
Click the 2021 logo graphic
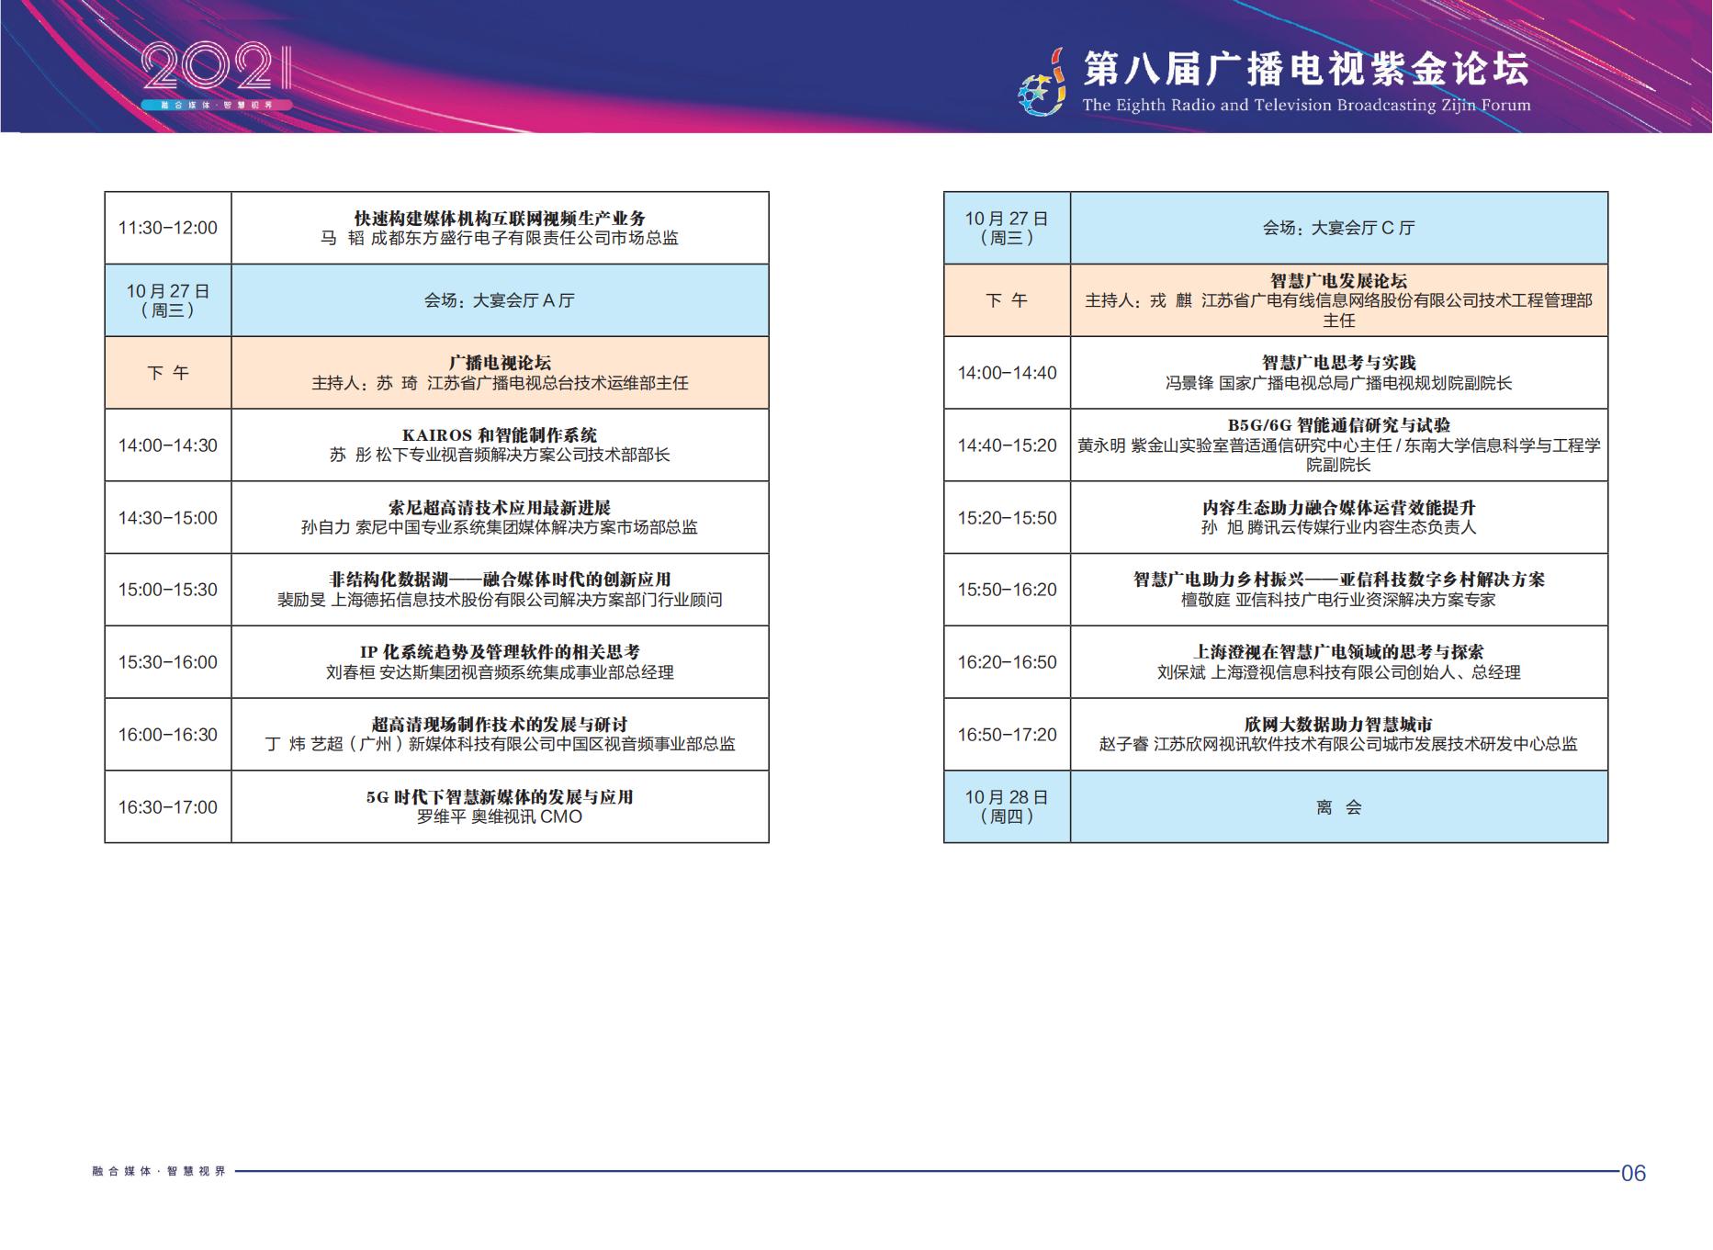click(x=217, y=77)
